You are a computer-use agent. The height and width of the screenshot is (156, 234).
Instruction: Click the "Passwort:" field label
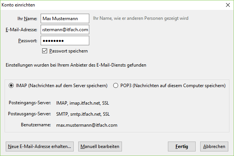click(27, 40)
